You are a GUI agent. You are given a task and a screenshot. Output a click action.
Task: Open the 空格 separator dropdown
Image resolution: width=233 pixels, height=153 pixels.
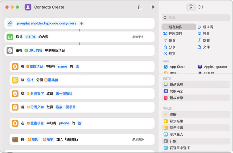pyautogui.click(x=30, y=80)
